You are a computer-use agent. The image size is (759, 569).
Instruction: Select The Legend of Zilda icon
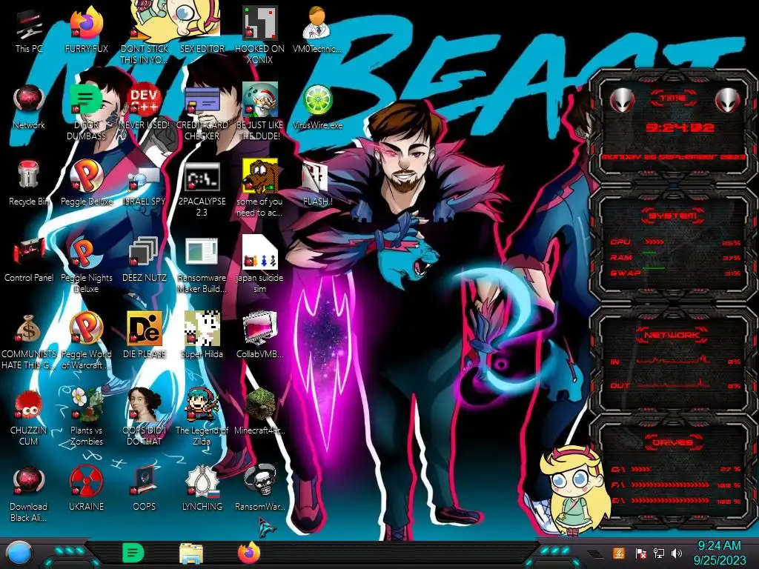coord(202,417)
